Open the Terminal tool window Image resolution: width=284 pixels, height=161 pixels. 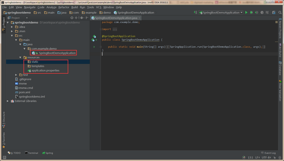coord(31,153)
